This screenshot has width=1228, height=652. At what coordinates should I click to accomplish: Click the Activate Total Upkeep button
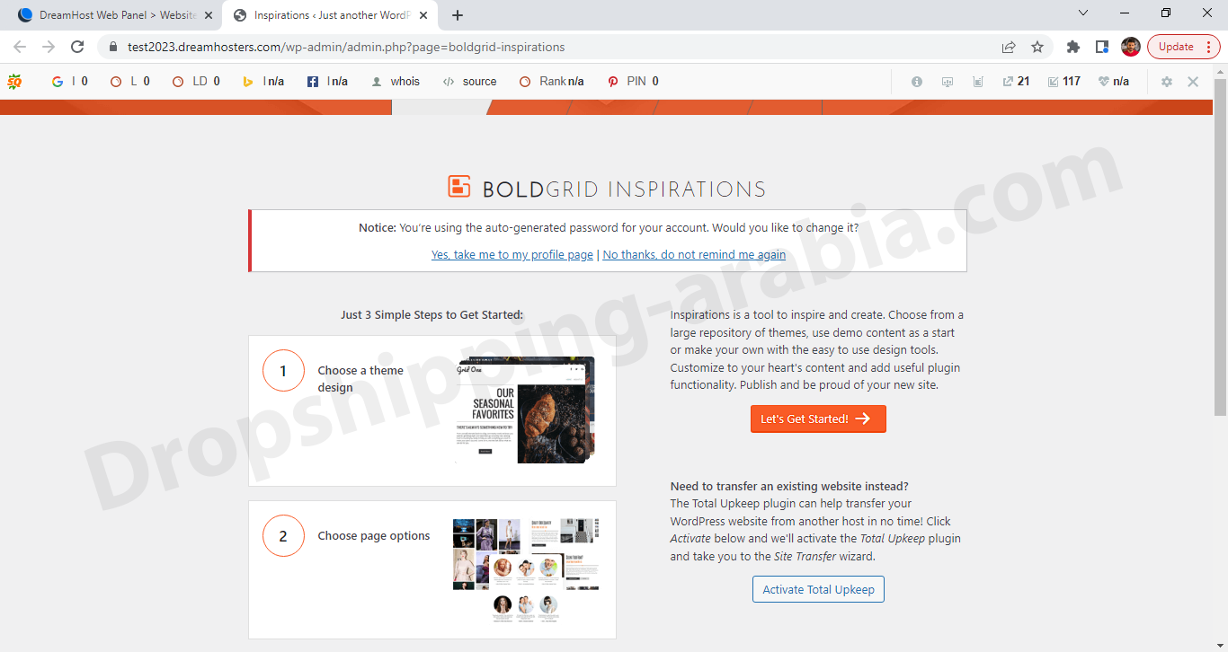pos(818,589)
